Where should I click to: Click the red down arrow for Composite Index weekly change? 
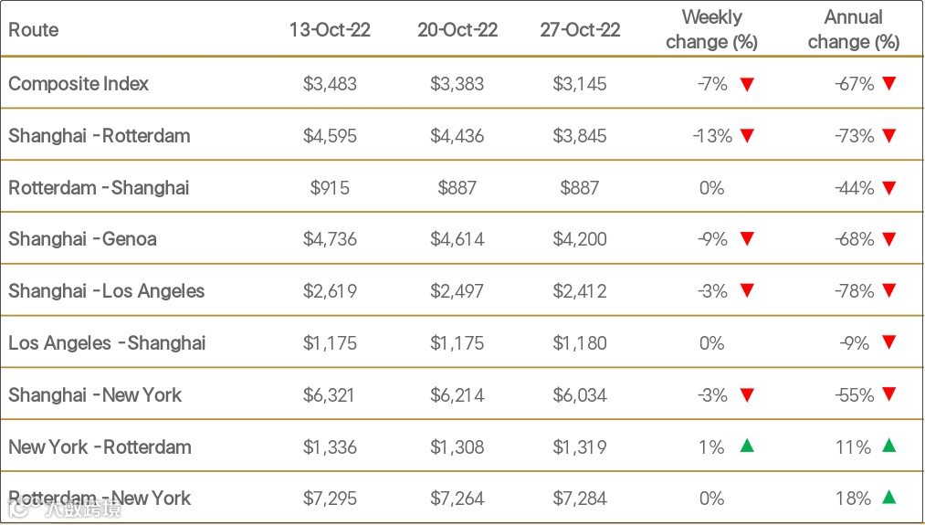(747, 84)
